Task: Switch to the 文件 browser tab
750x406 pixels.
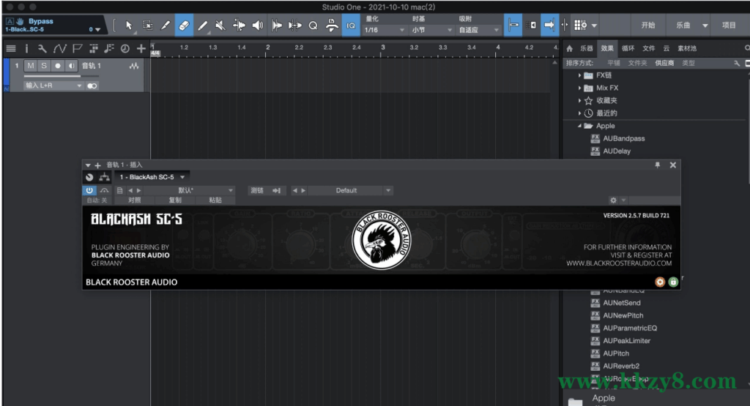Action: (649, 48)
